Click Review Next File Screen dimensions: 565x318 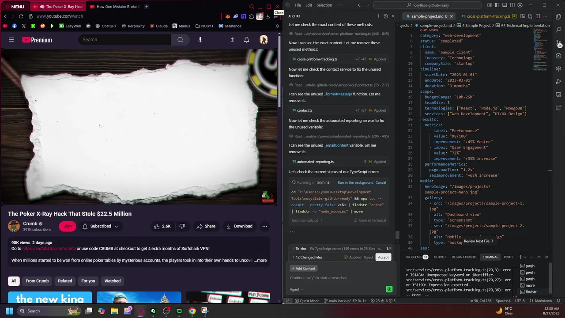tap(478, 241)
